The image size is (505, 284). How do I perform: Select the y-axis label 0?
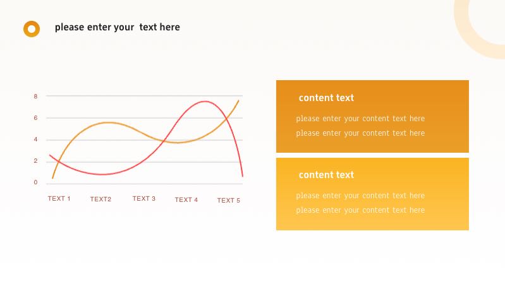coord(35,182)
